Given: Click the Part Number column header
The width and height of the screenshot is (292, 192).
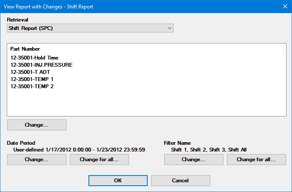Looking at the screenshot, I should (25, 49).
